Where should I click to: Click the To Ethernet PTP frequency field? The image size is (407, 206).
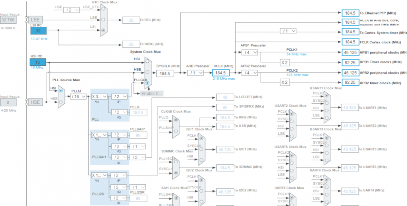tap(350, 13)
